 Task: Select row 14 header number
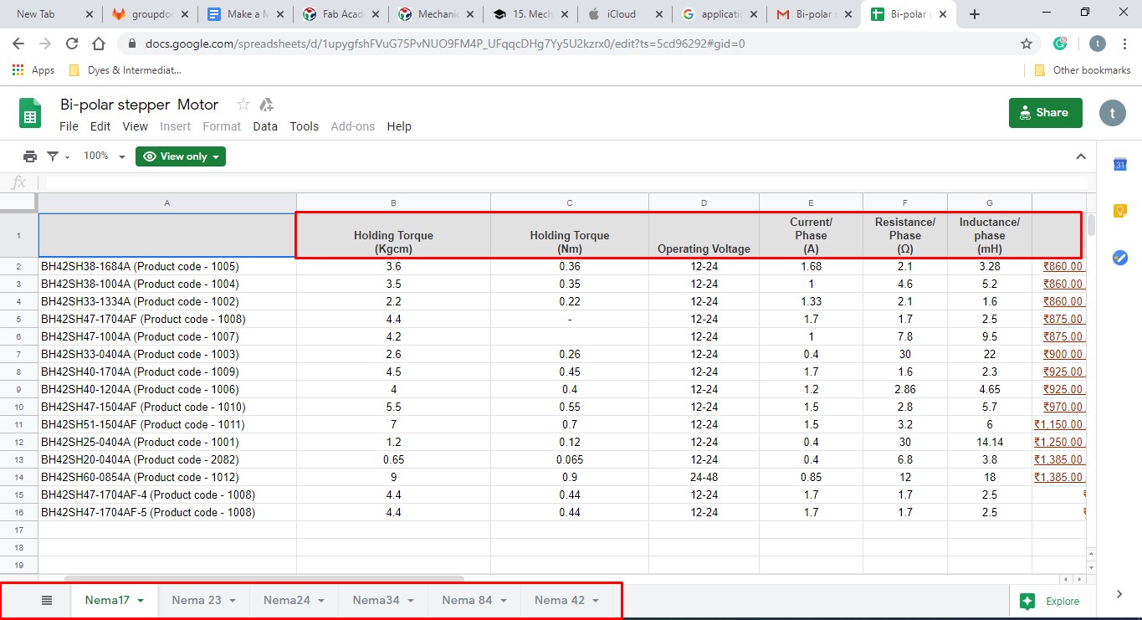tap(19, 477)
